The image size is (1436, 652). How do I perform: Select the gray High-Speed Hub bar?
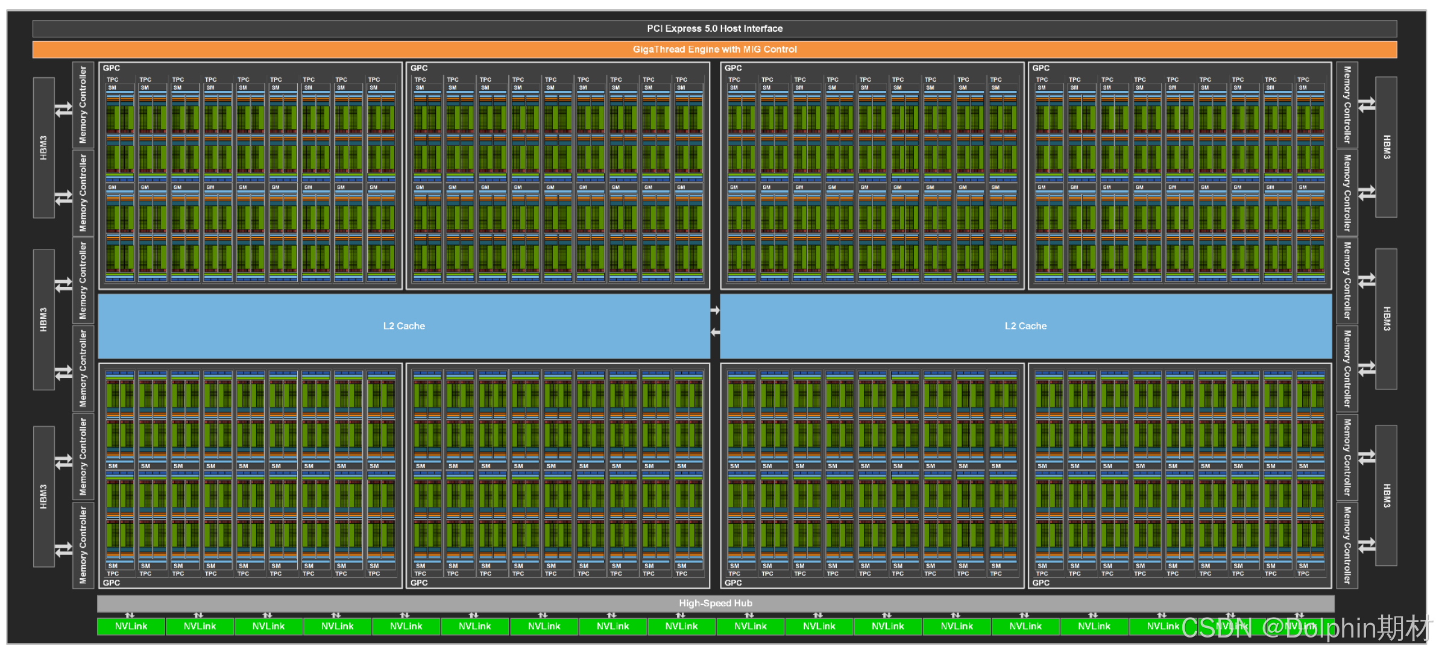pos(716,603)
